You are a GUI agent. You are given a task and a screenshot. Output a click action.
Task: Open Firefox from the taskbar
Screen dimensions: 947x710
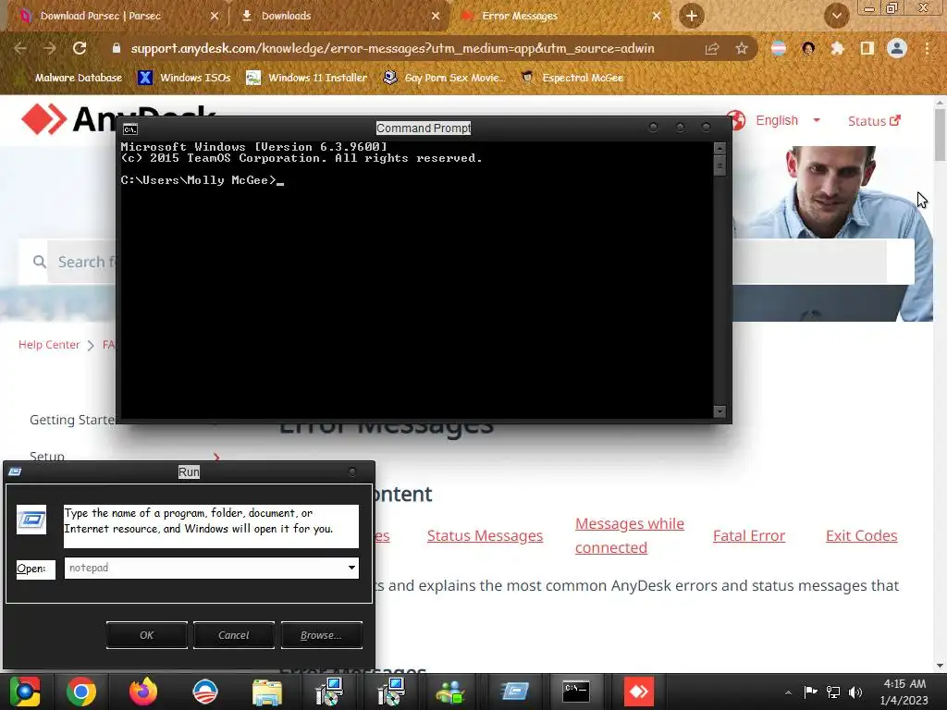tap(143, 692)
